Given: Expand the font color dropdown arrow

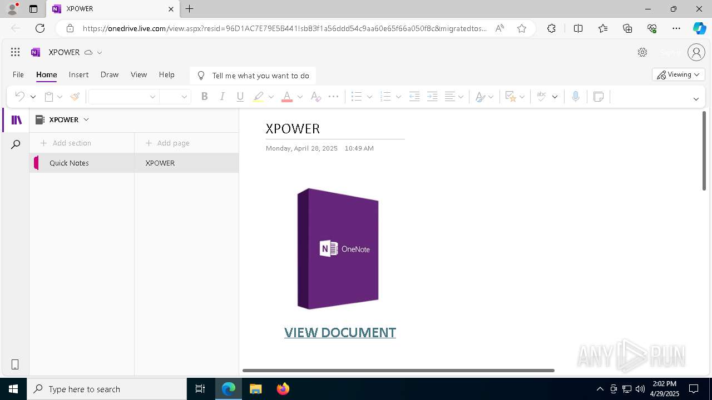Looking at the screenshot, I should coord(300,97).
